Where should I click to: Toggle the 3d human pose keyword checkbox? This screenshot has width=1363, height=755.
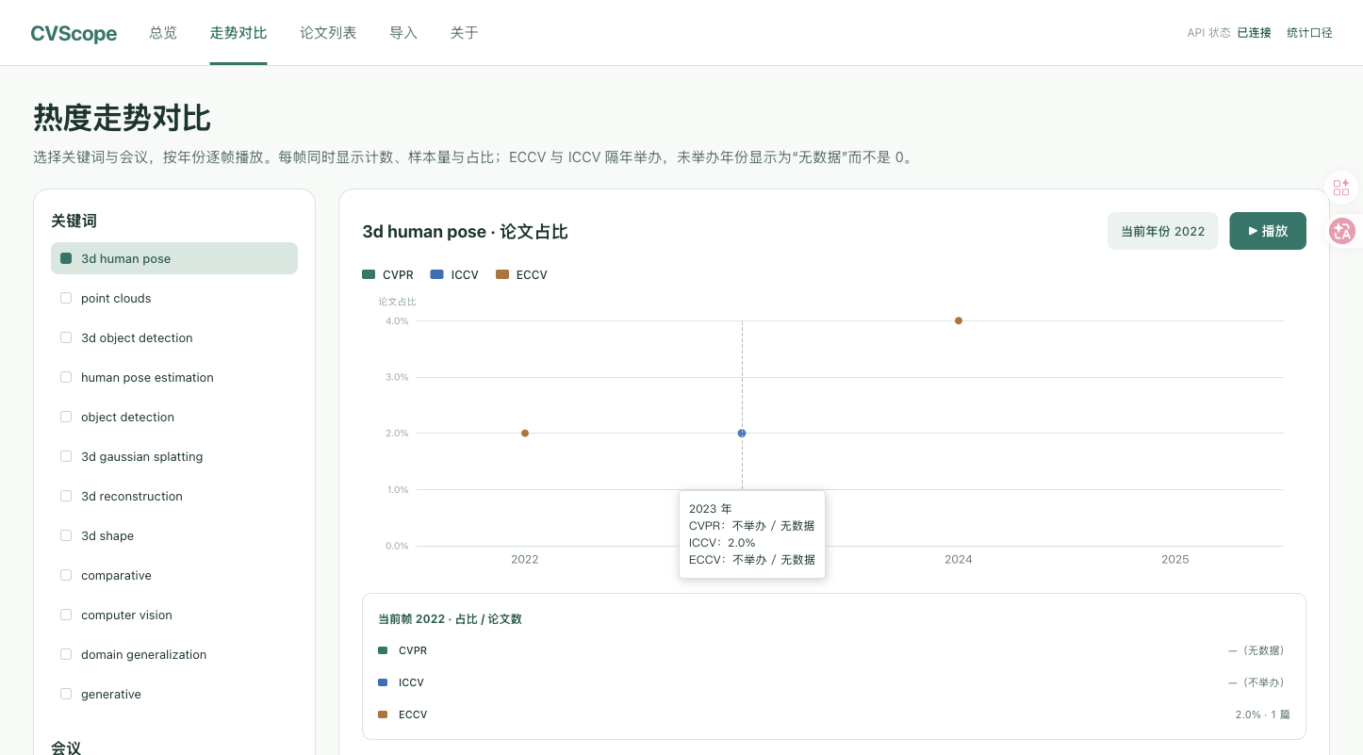[66, 258]
